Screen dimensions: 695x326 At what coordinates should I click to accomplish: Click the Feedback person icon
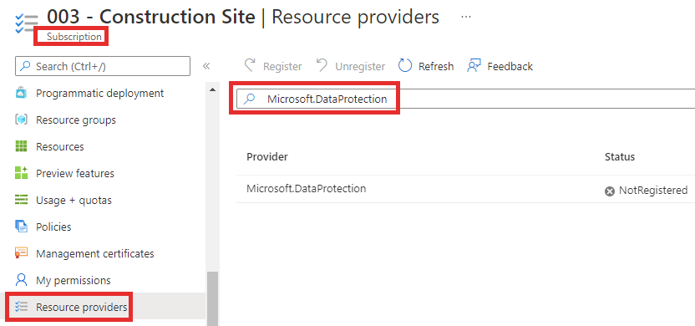[x=474, y=66]
